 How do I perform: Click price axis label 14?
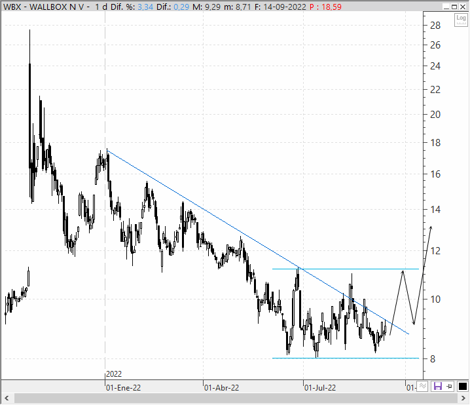(435, 210)
